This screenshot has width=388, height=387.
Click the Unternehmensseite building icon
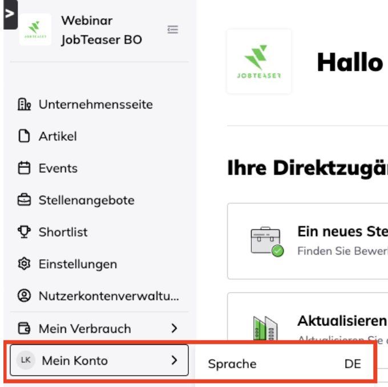pyautogui.click(x=24, y=104)
